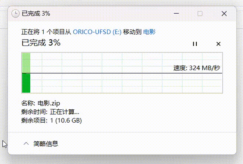The height and width of the screenshot is (164, 243).
Task: Open the ORICO-UFSD (E:) source link
Action: click(97, 32)
